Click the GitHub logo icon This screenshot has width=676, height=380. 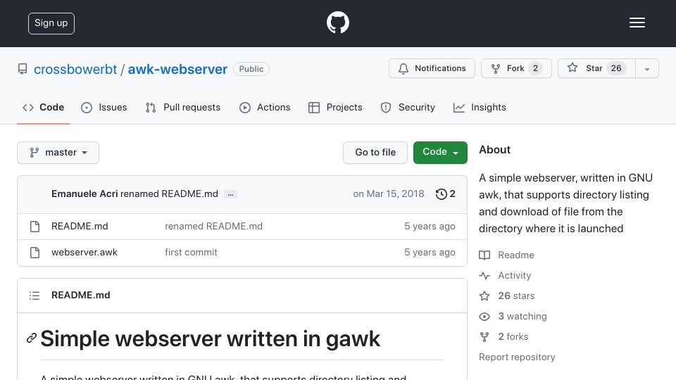(x=337, y=23)
